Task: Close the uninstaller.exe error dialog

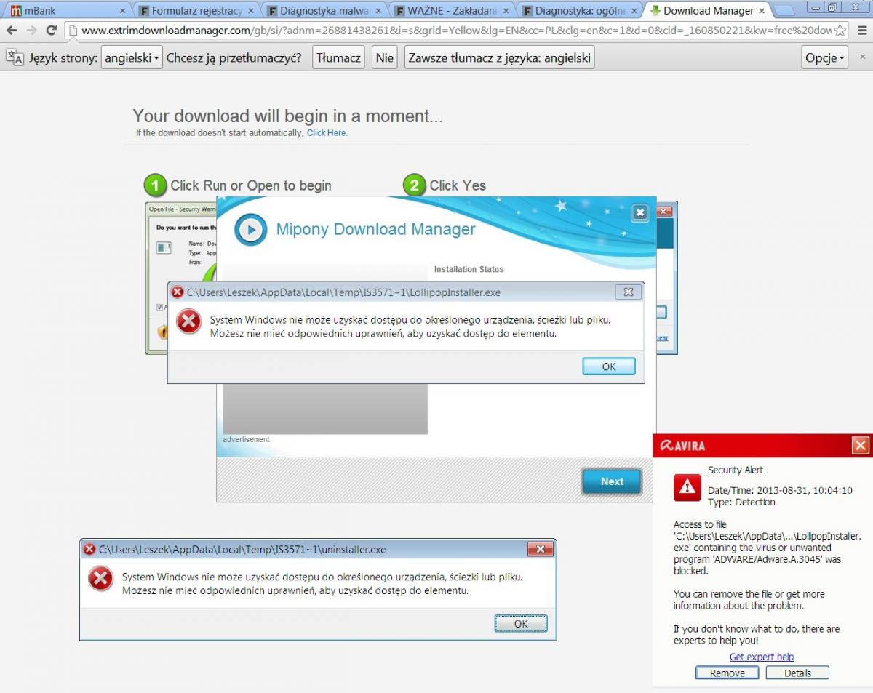Action: point(541,549)
